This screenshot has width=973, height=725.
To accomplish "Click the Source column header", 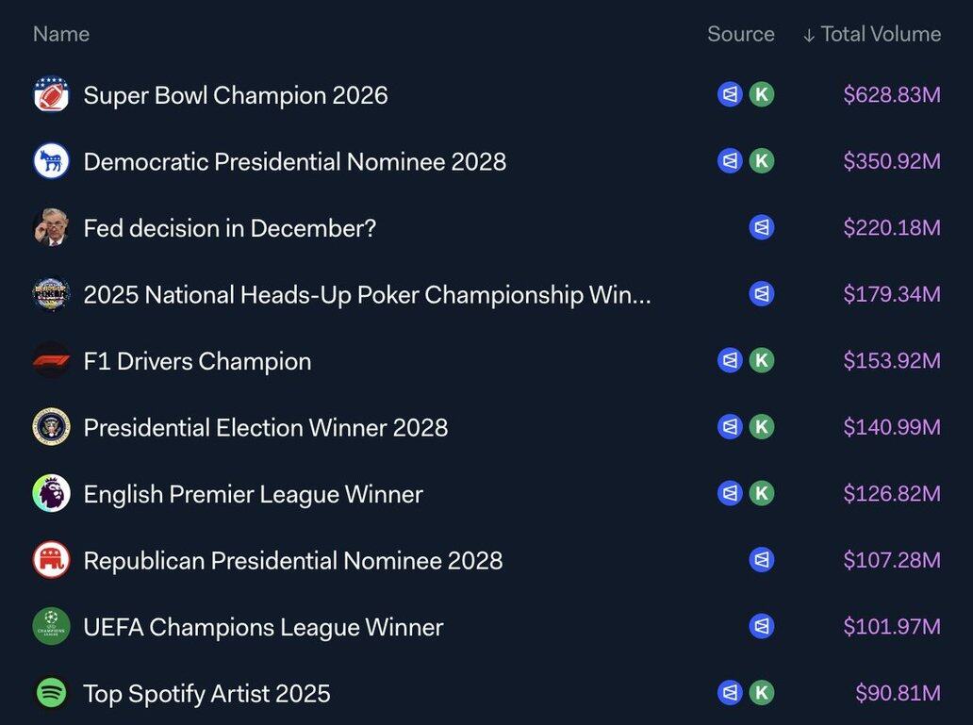I will 740,34.
